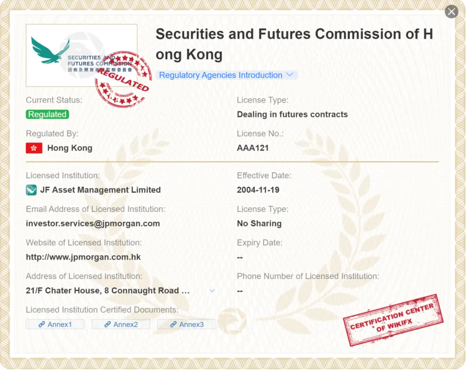The width and height of the screenshot is (466, 374).
Task: Click the Certification Center of WikiFX stamp
Action: click(x=393, y=320)
